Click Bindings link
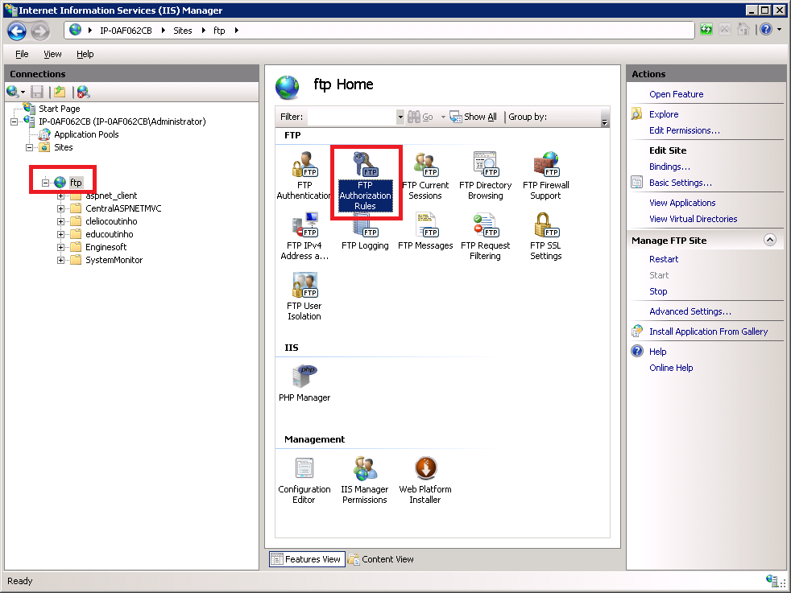This screenshot has height=593, width=791. (x=669, y=167)
